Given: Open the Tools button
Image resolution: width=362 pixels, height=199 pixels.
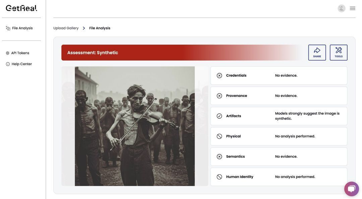Looking at the screenshot, I should (338, 53).
